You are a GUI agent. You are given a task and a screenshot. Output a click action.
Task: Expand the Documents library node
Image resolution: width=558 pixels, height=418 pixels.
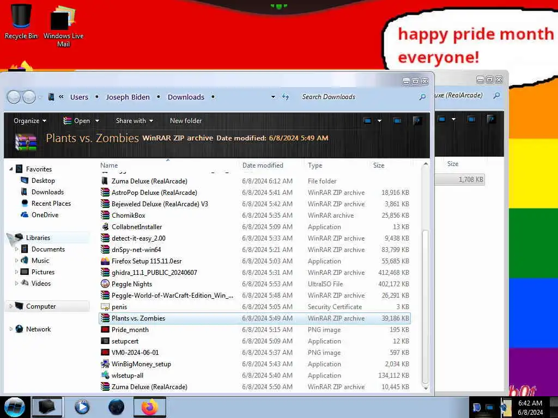[x=16, y=249]
